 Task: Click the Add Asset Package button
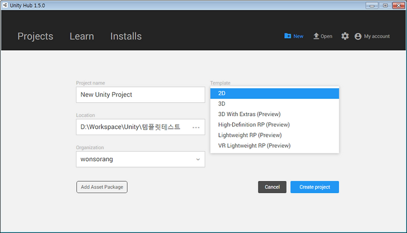click(102, 187)
